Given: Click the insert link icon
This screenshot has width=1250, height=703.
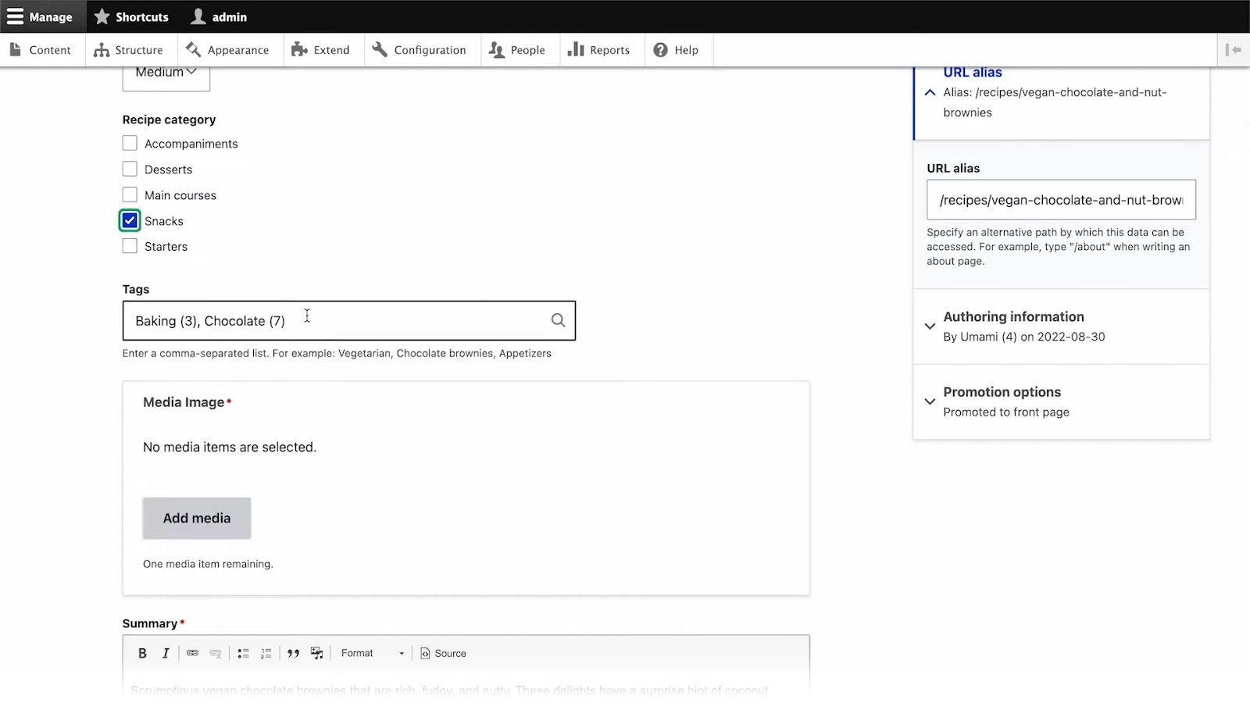Looking at the screenshot, I should point(192,653).
